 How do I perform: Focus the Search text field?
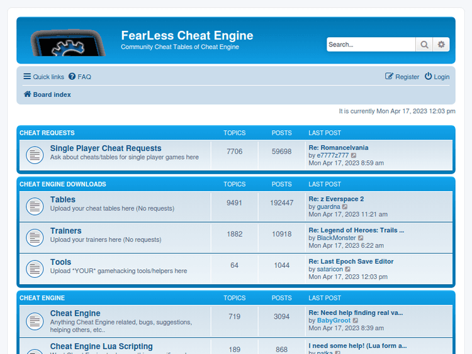point(371,45)
